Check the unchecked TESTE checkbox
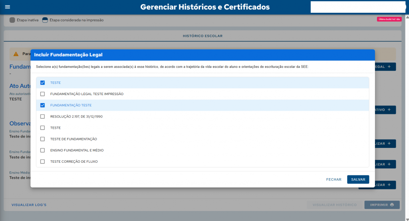This screenshot has height=221, width=409. (x=42, y=128)
